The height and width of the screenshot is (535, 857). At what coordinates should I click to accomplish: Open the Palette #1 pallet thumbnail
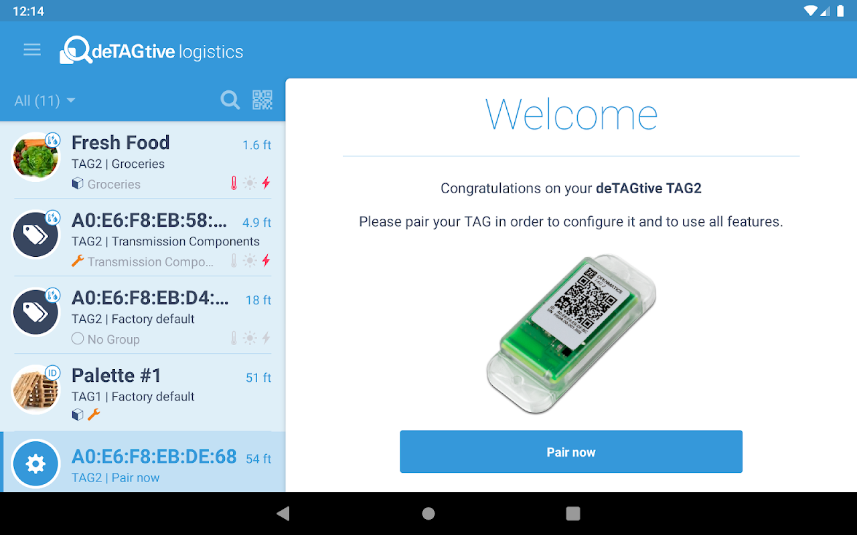tap(35, 390)
